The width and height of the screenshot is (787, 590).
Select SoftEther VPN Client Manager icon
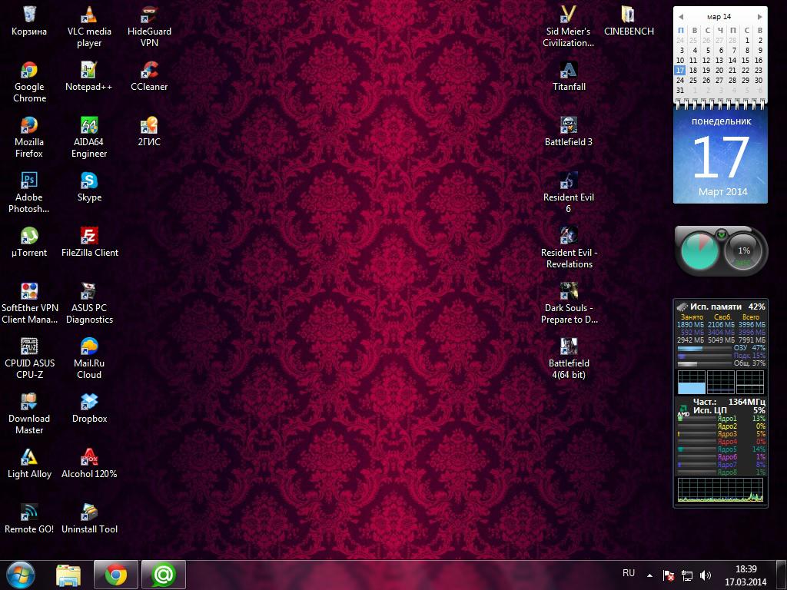30,303
